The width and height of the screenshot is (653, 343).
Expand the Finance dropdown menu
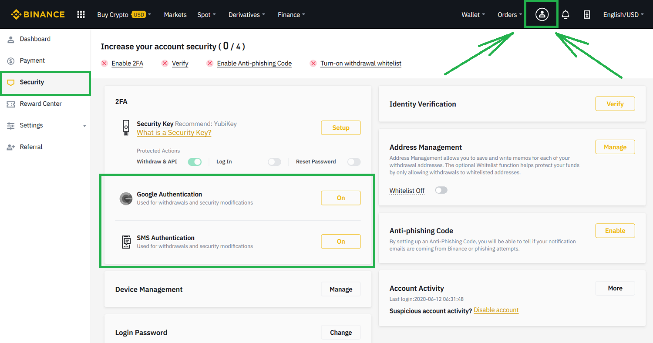(x=291, y=15)
